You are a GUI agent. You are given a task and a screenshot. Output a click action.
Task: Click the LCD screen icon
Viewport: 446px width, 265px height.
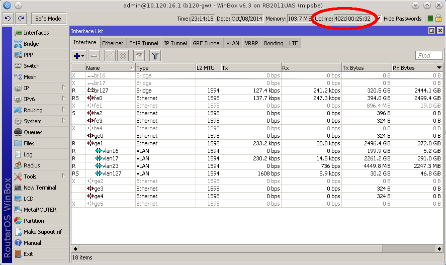18,199
